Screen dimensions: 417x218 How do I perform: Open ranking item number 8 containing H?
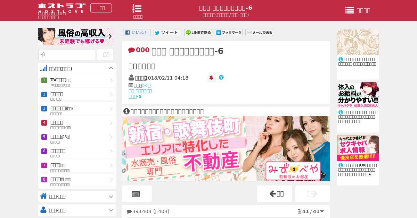click(x=77, y=181)
